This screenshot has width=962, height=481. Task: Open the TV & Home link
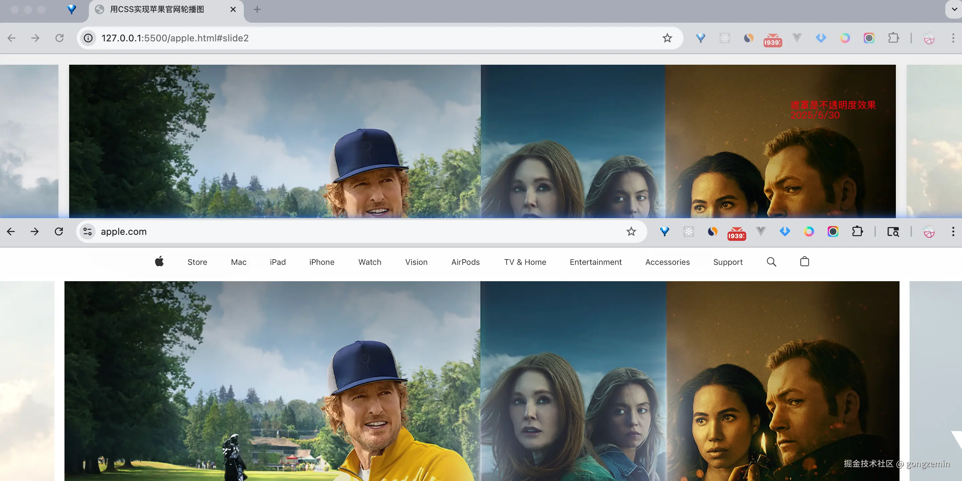525,262
